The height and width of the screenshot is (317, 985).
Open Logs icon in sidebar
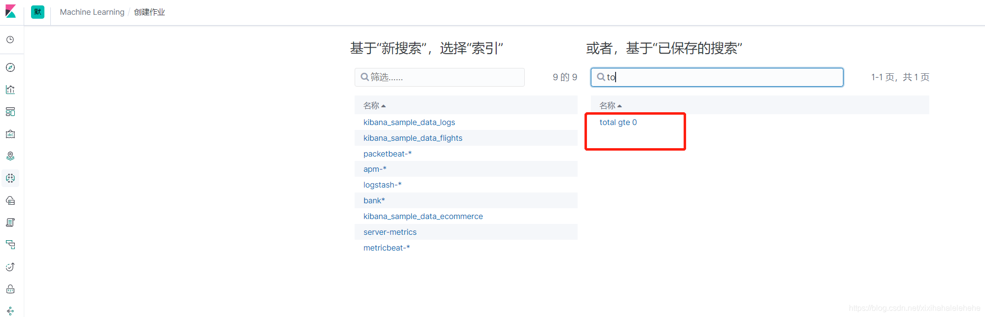tap(10, 222)
